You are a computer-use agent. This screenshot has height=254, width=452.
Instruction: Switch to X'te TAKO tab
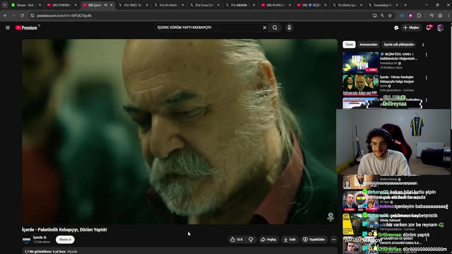(x=133, y=5)
